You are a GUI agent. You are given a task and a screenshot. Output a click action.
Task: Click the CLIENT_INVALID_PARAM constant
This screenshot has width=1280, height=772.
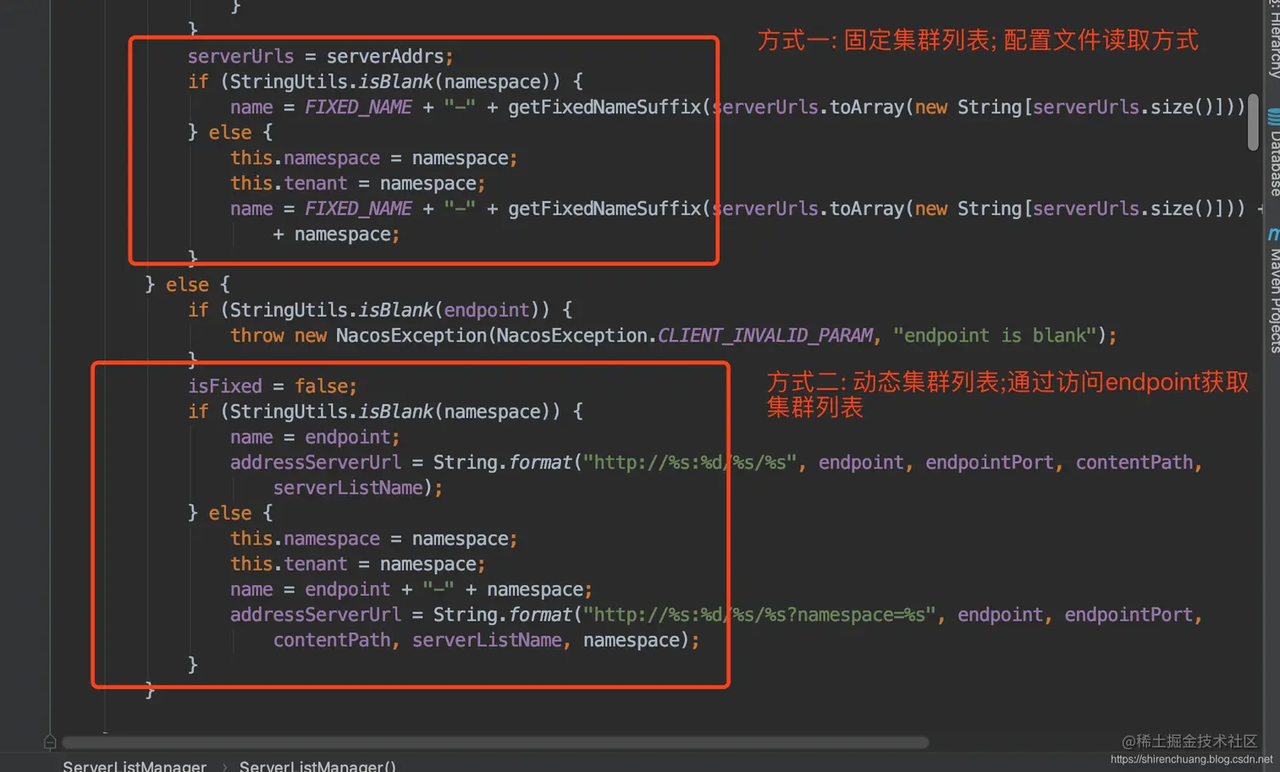(x=764, y=335)
